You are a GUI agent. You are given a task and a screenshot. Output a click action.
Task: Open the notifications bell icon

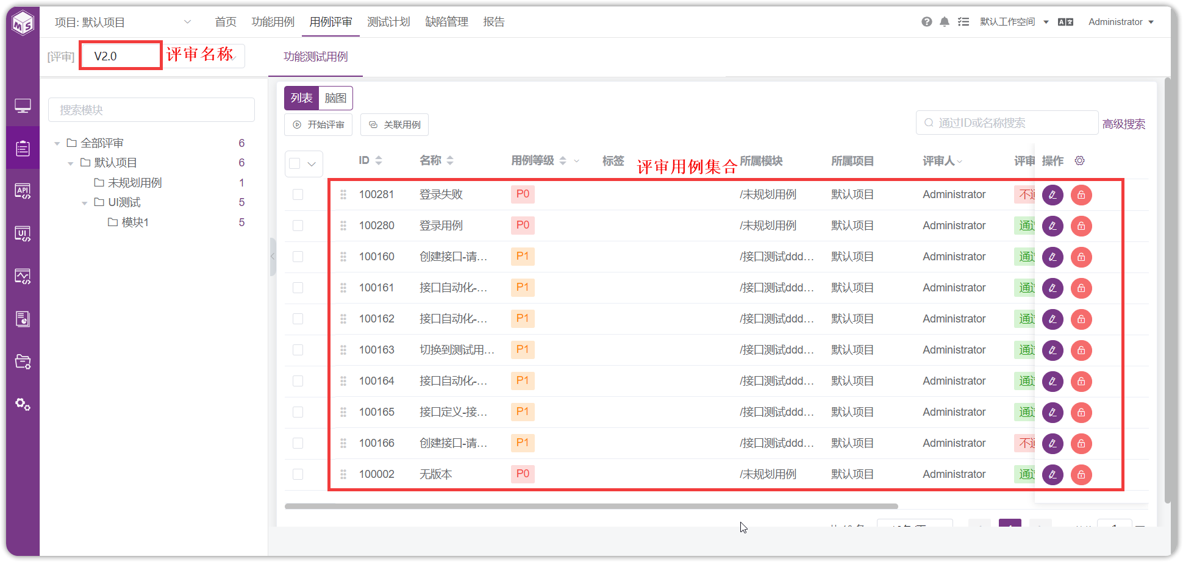pos(945,22)
